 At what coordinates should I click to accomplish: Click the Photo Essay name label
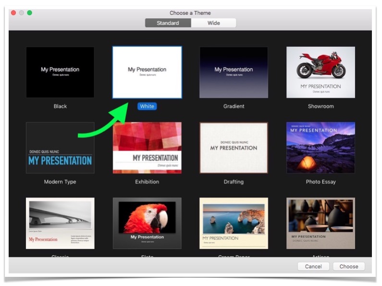pos(320,182)
